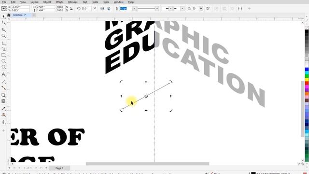Click mirror vertically button
Viewport: 309px width, 174px height.
pyautogui.click(x=109, y=9)
